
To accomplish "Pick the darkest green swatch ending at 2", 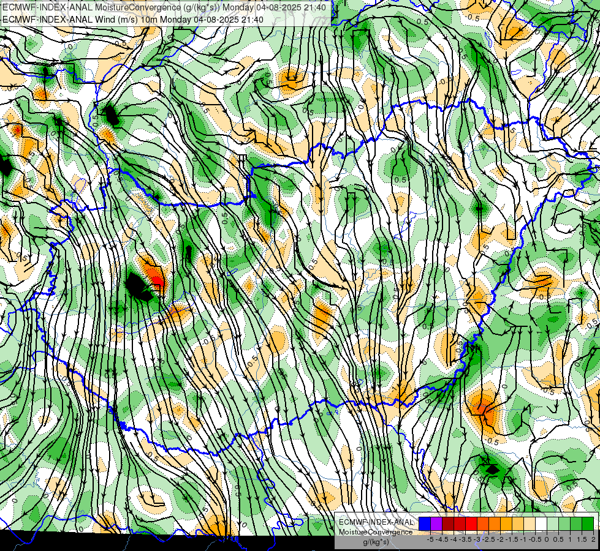I will coord(587,523).
